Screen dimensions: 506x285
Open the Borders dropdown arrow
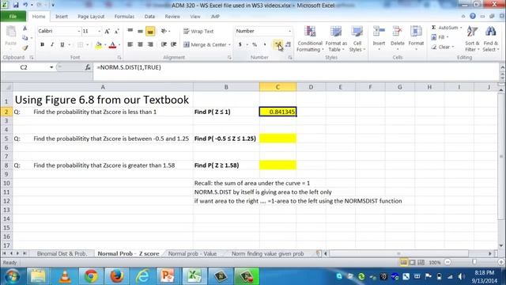click(87, 45)
